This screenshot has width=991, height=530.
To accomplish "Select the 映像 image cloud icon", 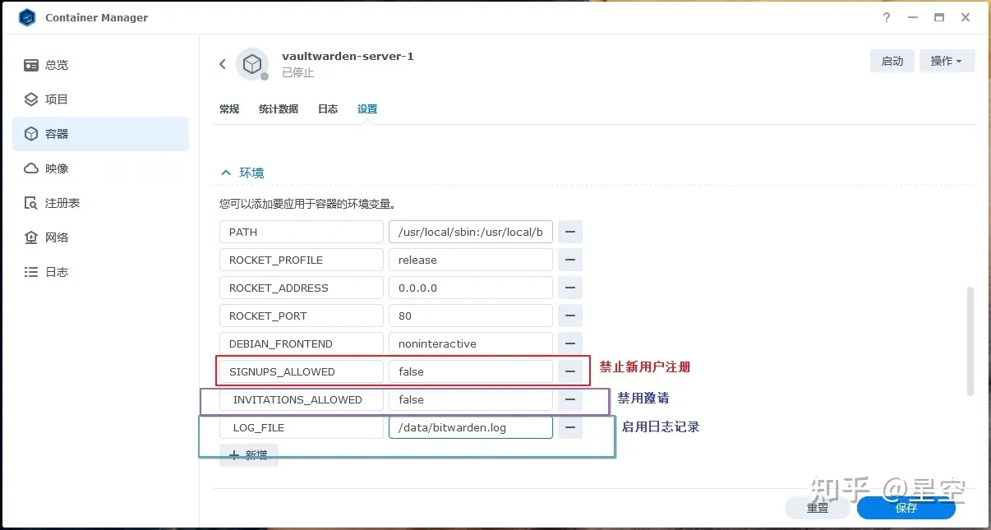I will click(x=31, y=168).
